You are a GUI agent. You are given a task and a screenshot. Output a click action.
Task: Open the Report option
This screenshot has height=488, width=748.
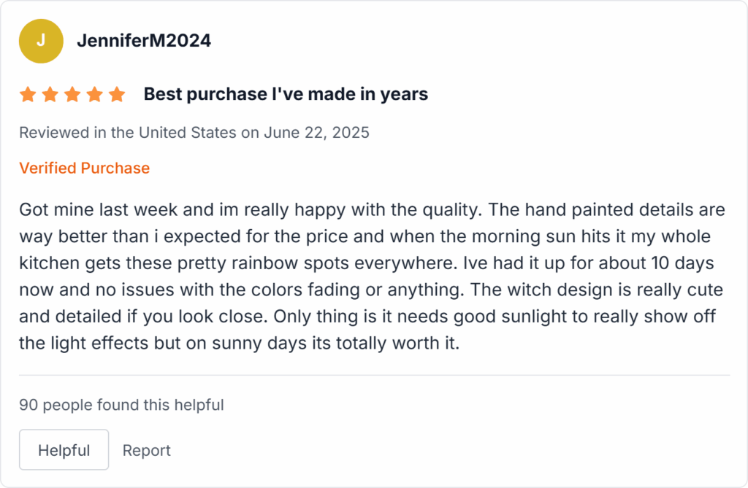[x=146, y=449]
